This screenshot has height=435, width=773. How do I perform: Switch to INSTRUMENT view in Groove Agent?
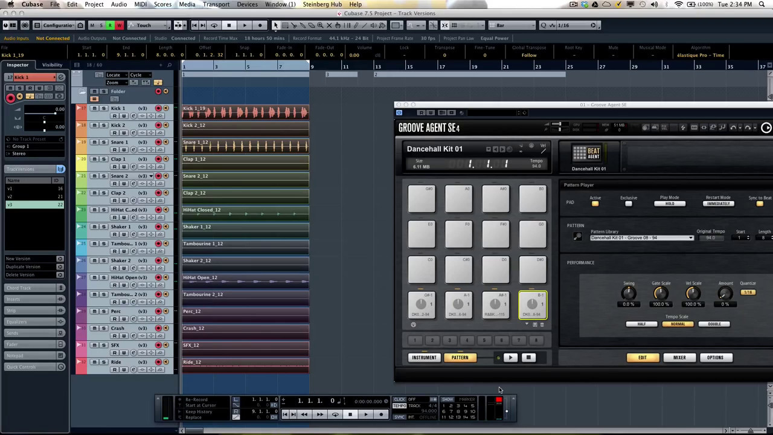click(x=424, y=358)
